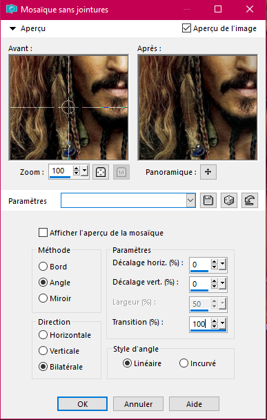
Task: Save preset with the floppy disk icon
Action: pyautogui.click(x=208, y=200)
